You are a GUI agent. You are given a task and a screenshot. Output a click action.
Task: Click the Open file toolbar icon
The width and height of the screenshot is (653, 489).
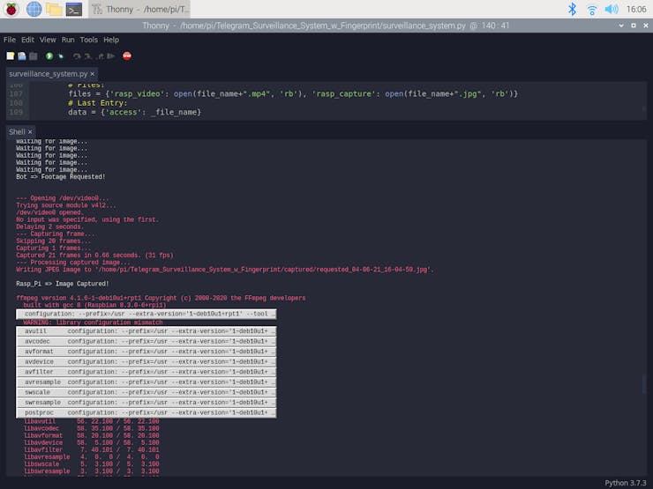[x=23, y=56]
